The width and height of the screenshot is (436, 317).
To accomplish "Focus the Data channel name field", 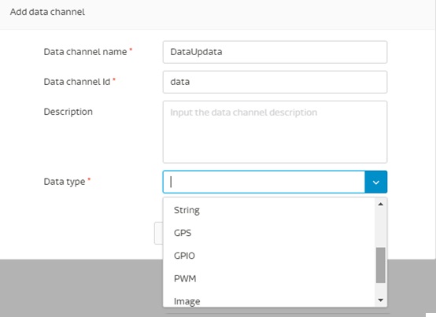I will [x=275, y=52].
